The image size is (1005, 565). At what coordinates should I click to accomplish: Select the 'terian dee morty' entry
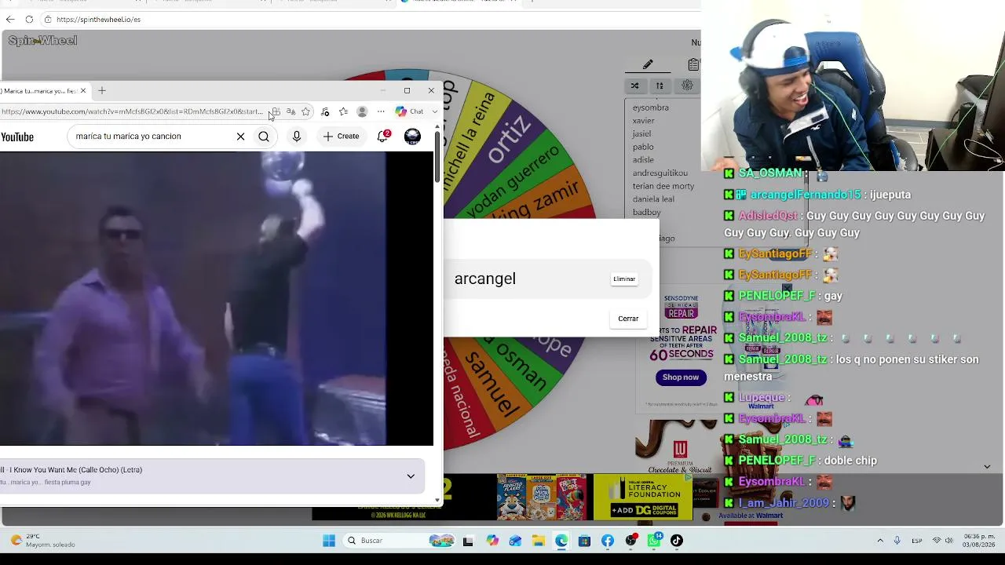point(663,186)
